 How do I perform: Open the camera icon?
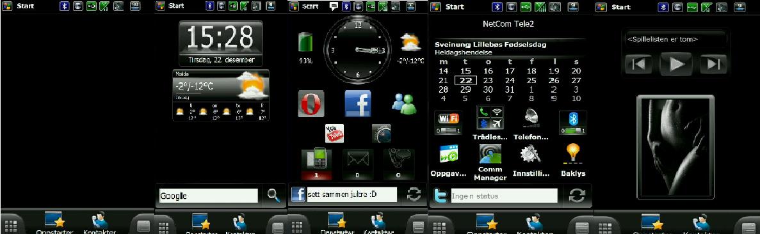click(x=382, y=134)
